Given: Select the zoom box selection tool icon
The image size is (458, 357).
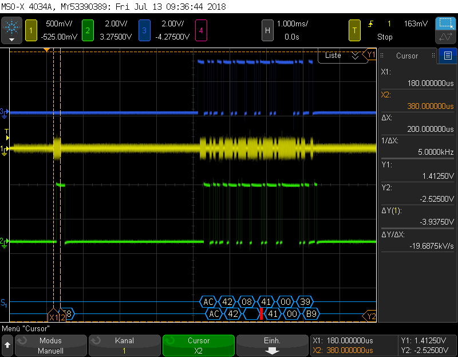Looking at the screenshot, I should coord(446,23).
